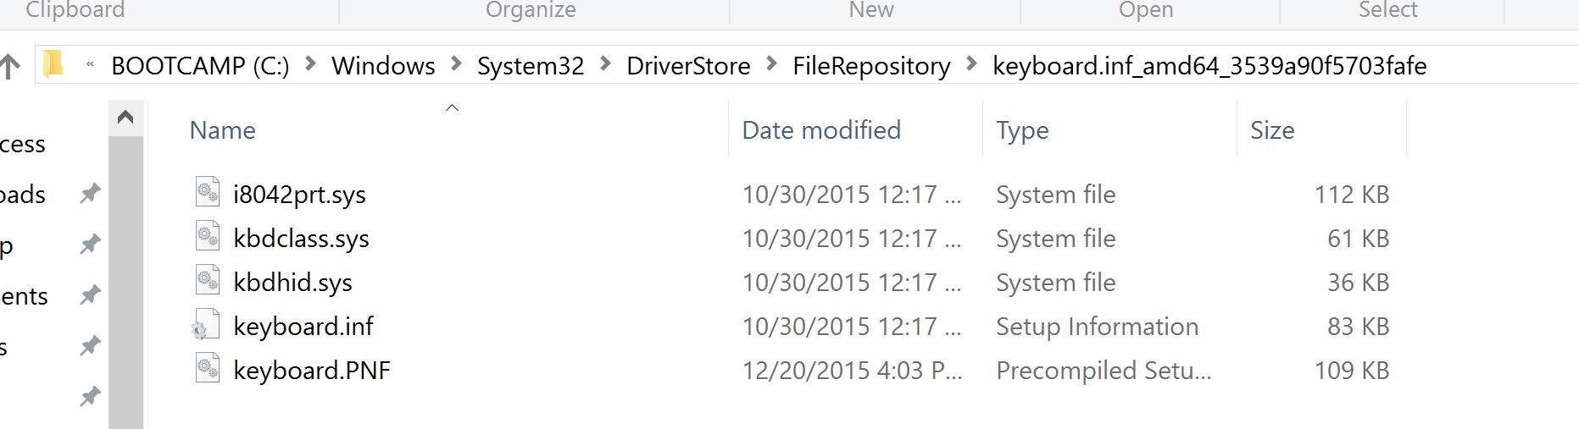The height and width of the screenshot is (429, 1579).
Task: Expand the chevron after FileRepository
Action: pos(971,65)
